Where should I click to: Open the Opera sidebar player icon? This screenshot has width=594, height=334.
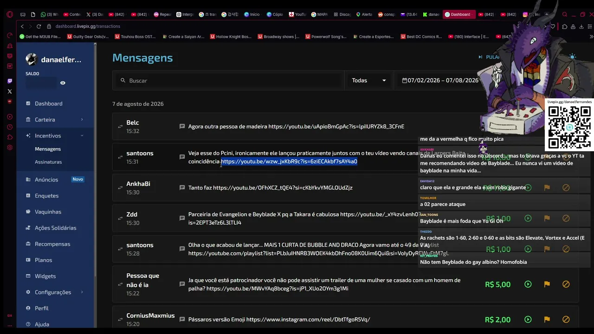[x=10, y=116]
